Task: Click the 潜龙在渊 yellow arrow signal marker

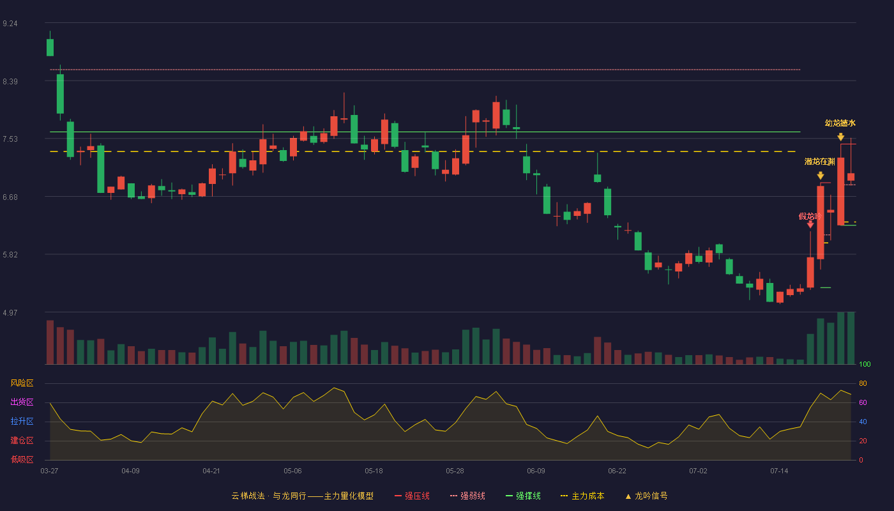Action: (821, 176)
